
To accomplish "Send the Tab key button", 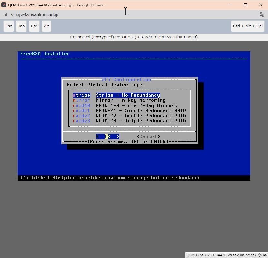I will point(21,26).
